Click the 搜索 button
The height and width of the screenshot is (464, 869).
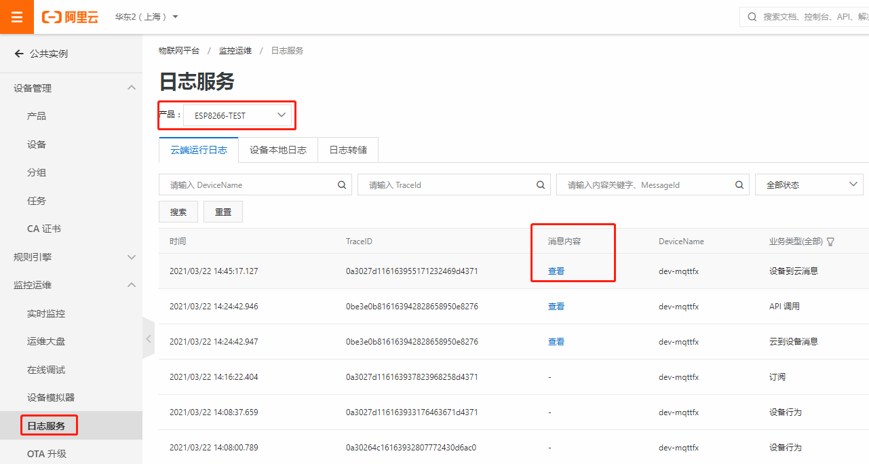pyautogui.click(x=178, y=212)
